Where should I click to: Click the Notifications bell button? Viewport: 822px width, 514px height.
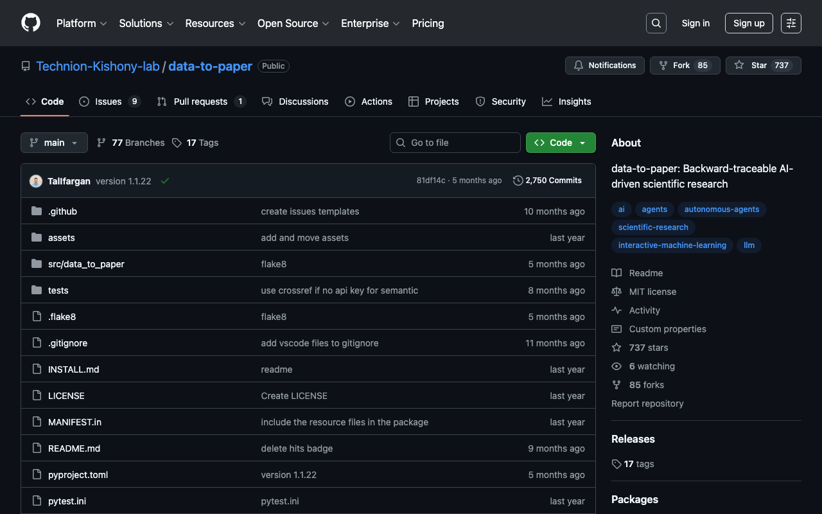point(604,66)
